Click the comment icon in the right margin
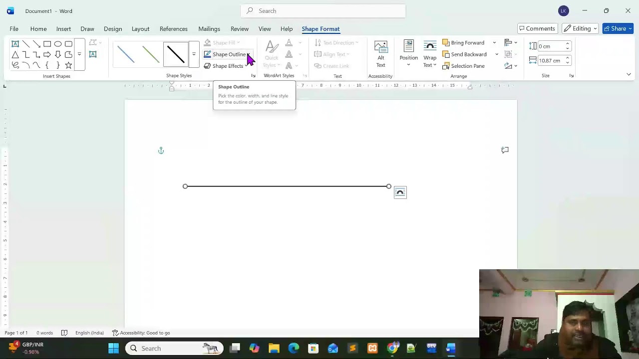This screenshot has height=359, width=639. click(x=505, y=150)
